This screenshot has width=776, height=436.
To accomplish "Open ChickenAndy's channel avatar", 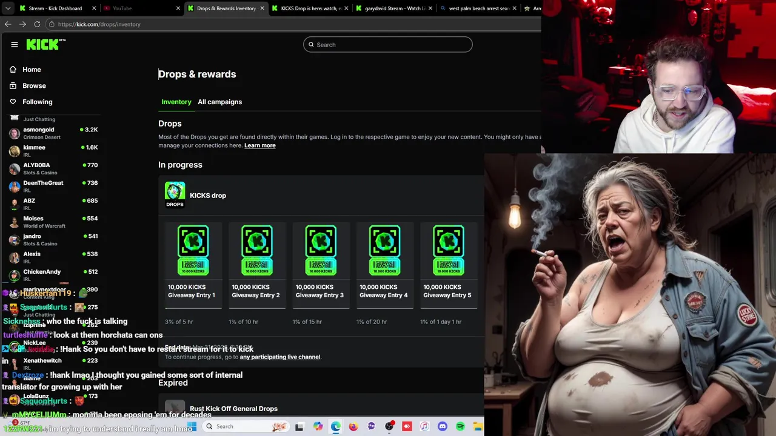I will click(x=15, y=275).
